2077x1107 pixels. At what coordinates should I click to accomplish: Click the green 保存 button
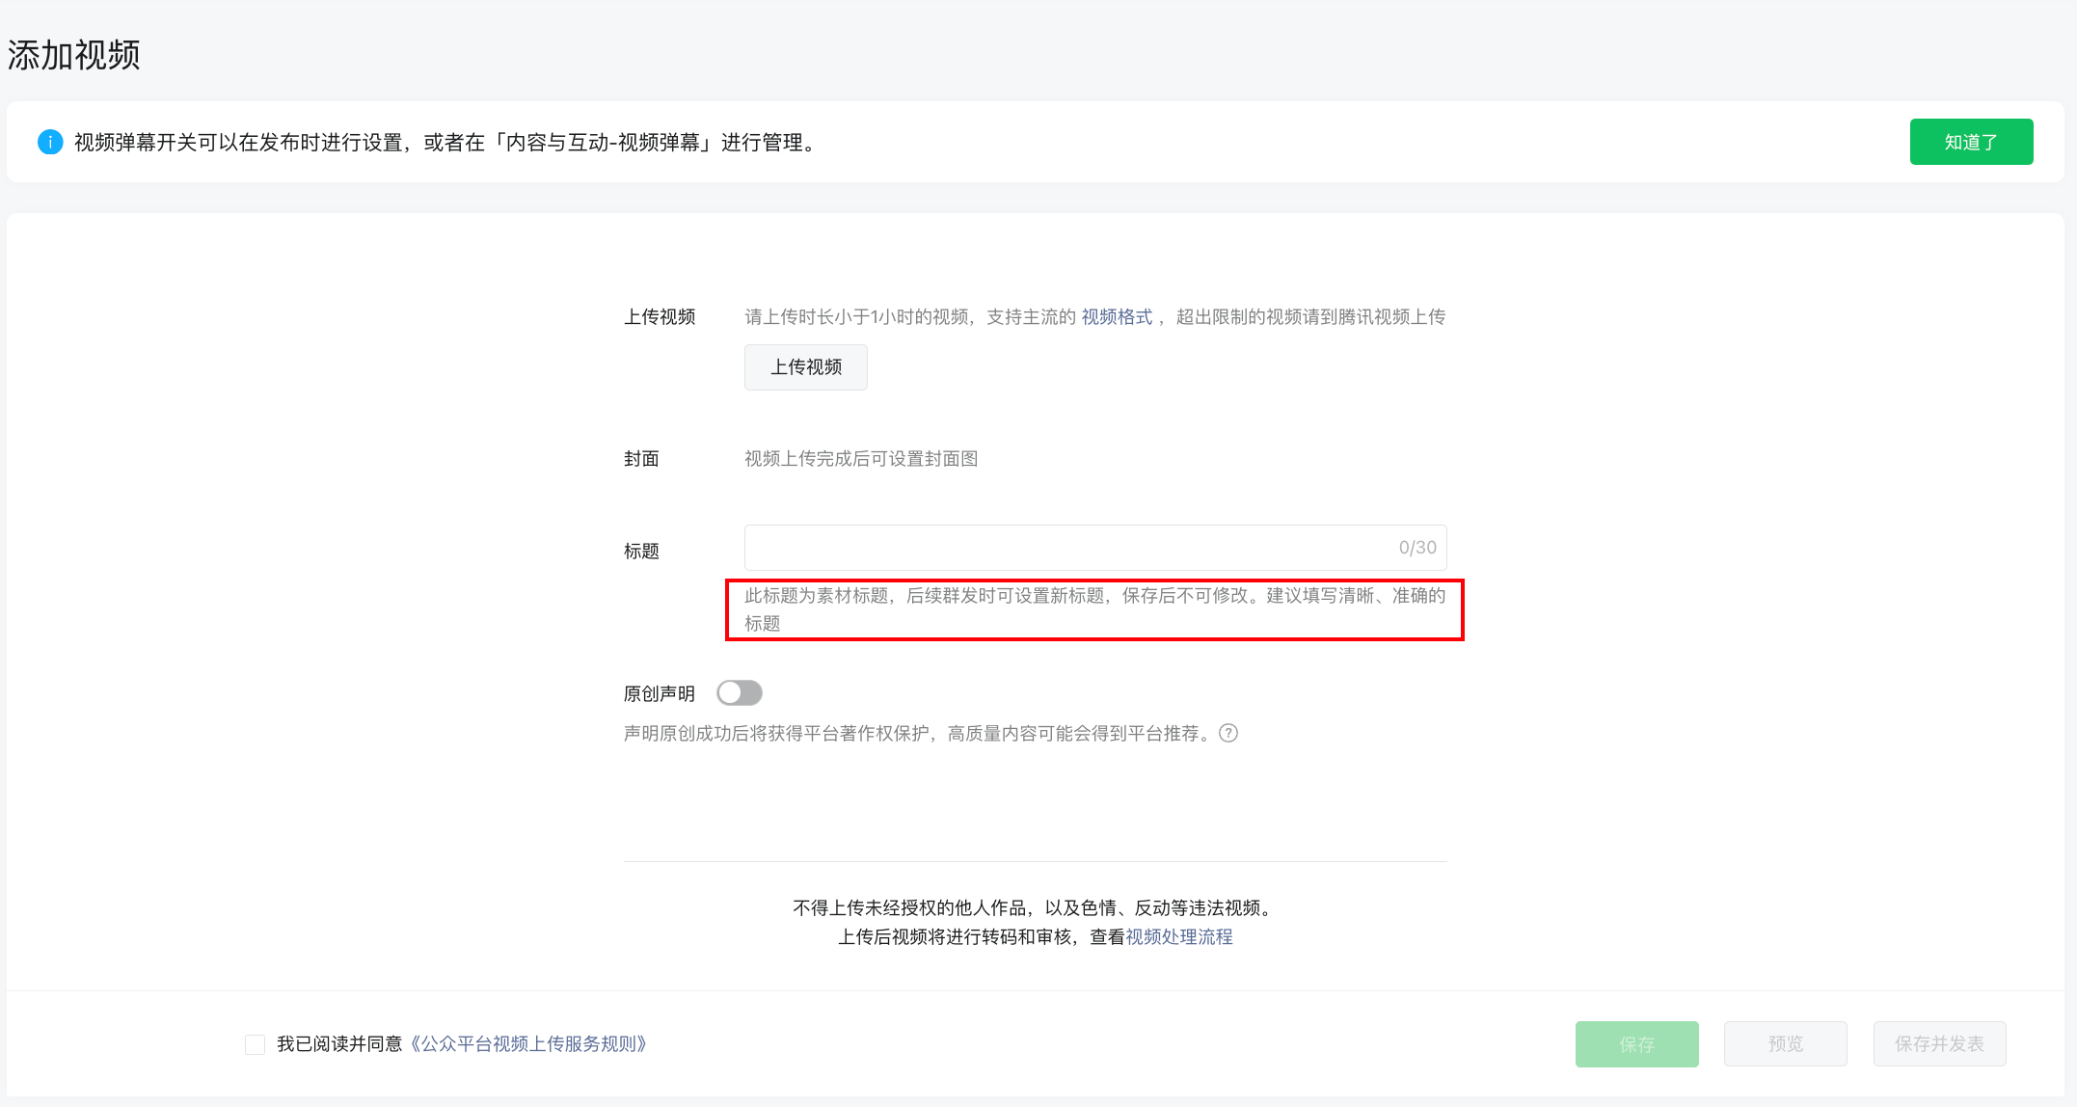1636,1044
